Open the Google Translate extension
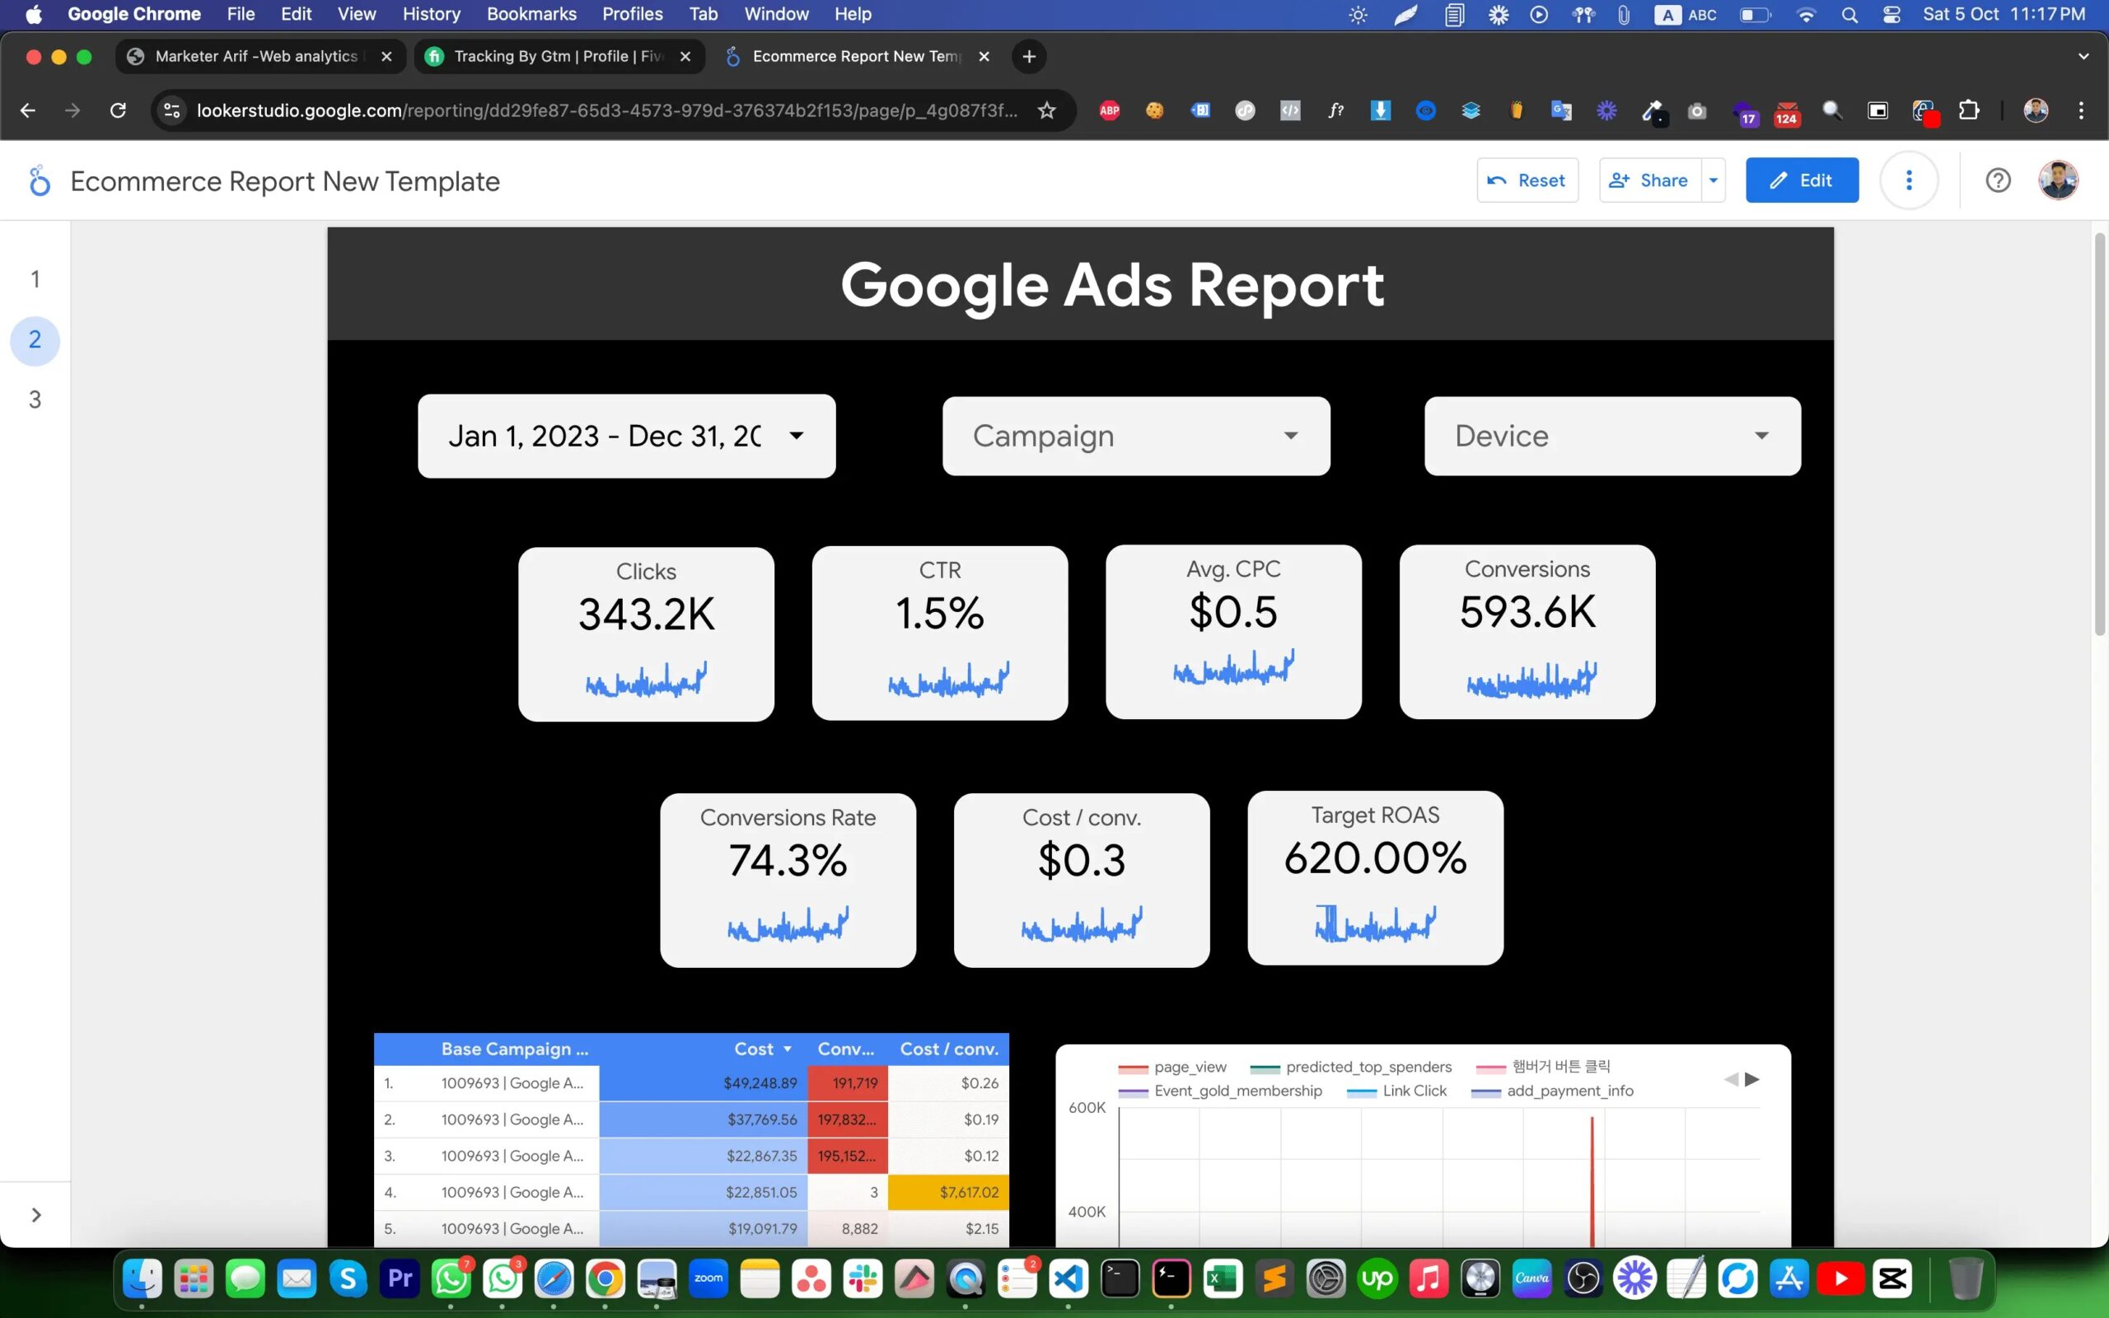The width and height of the screenshot is (2109, 1318). click(x=1561, y=110)
